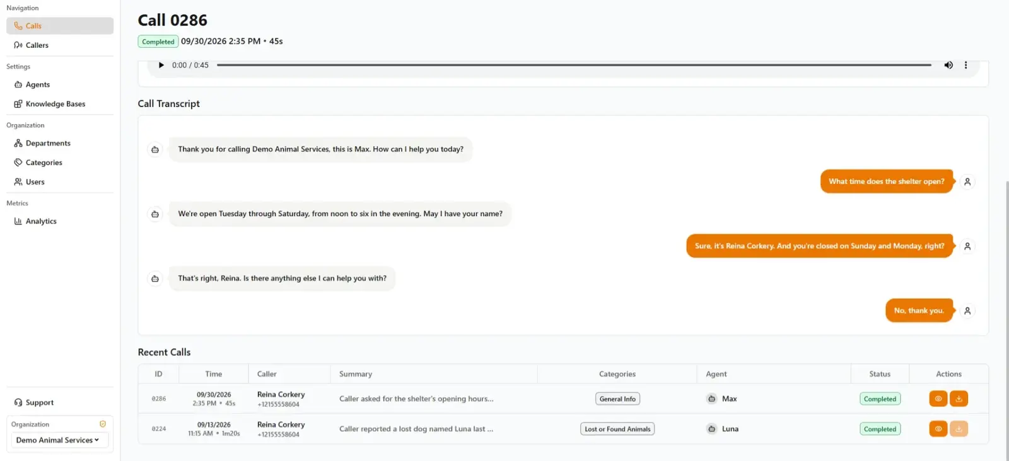Navigate to Departments
Screen dimensions: 1009x461
point(60,143)
